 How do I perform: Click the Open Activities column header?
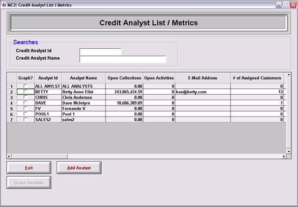click(159, 78)
